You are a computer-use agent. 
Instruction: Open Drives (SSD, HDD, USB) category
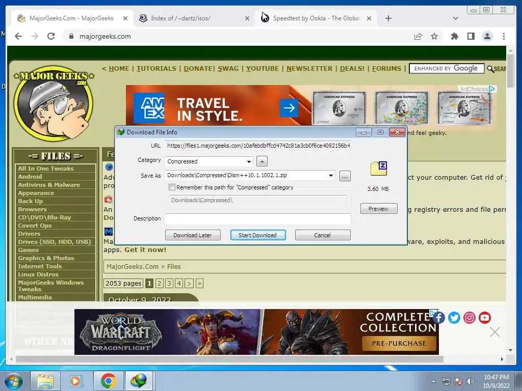click(56, 242)
